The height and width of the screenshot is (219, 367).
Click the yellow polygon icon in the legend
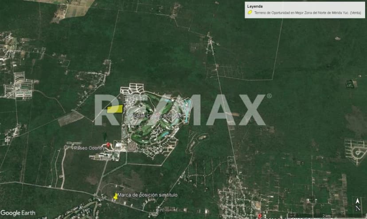pos(250,13)
